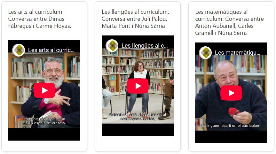Open the 'Les llengües al c...' video title link

click(145, 46)
